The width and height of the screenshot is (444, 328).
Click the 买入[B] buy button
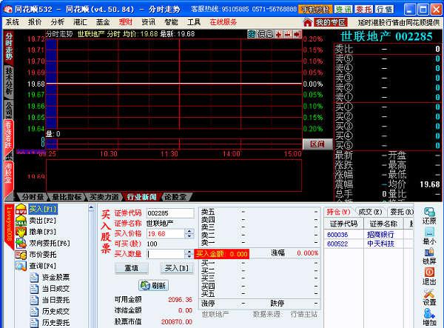point(177,268)
